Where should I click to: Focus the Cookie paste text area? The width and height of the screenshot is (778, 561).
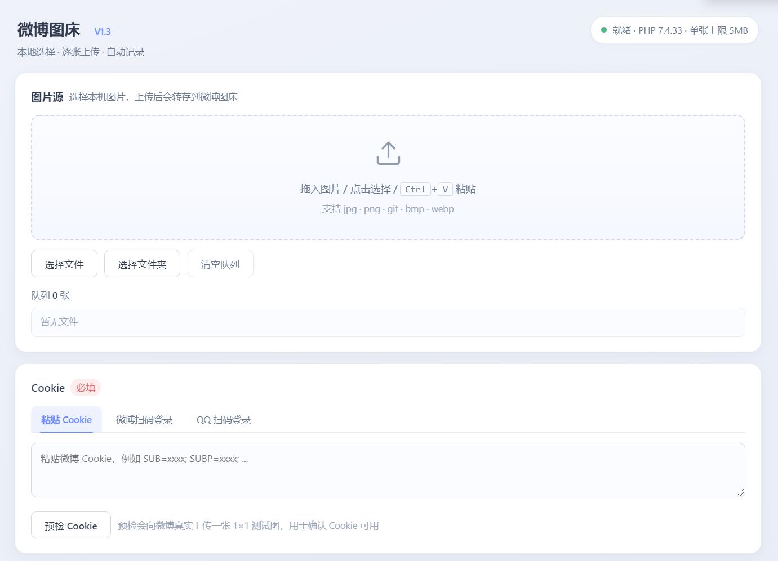tap(388, 470)
